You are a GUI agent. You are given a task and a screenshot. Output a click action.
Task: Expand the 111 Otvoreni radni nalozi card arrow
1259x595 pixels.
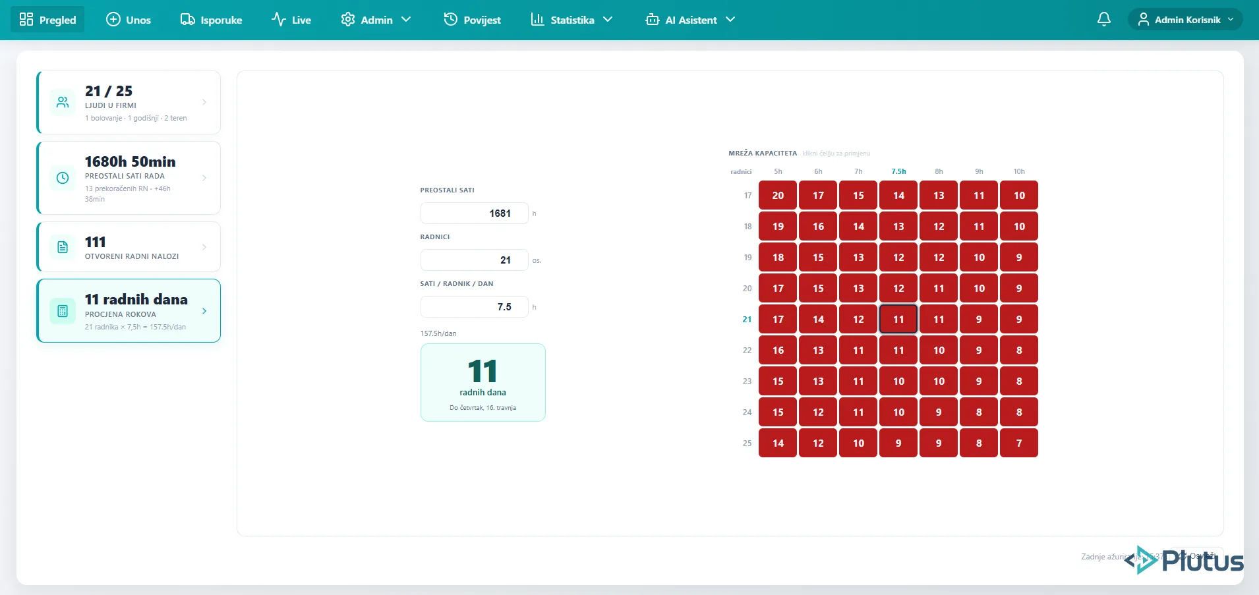click(204, 247)
